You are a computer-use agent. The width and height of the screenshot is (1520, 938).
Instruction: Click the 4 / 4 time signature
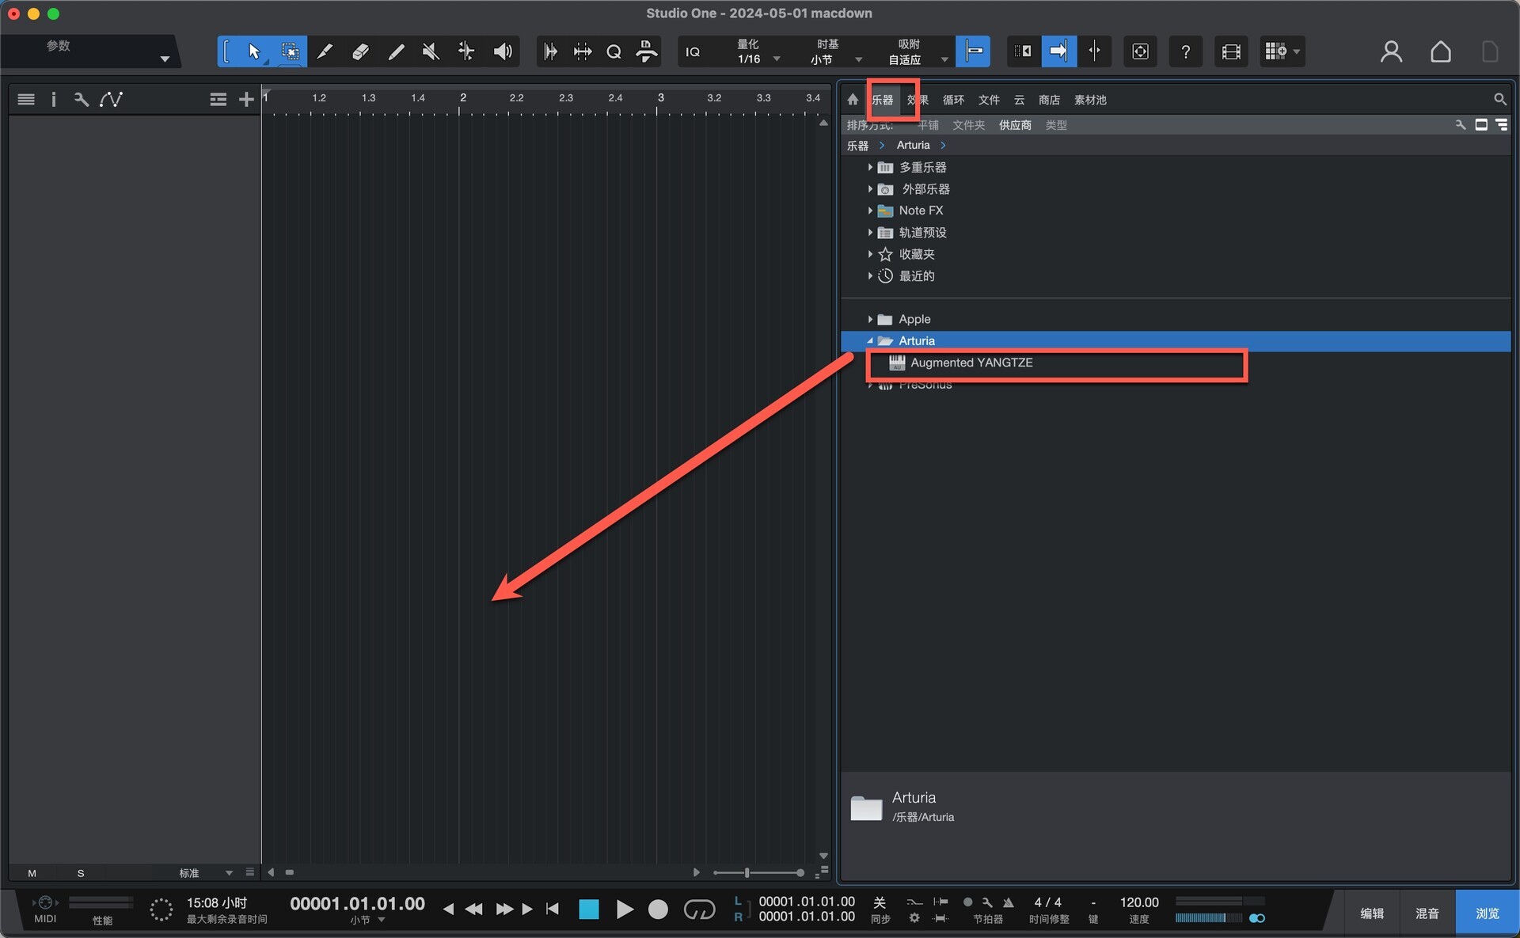pyautogui.click(x=1047, y=902)
